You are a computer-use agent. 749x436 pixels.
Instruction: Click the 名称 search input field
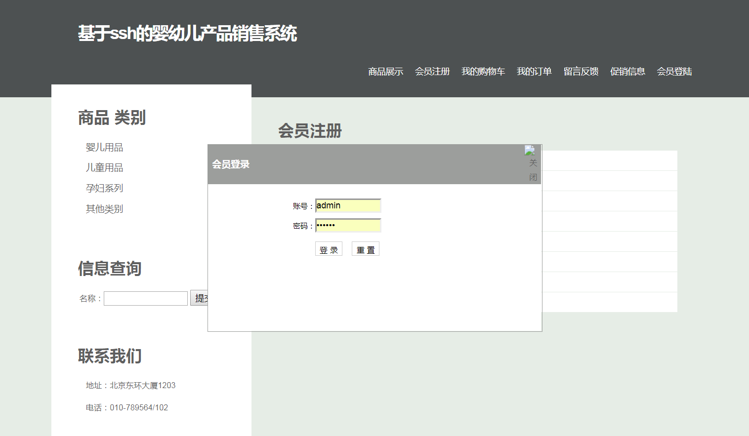146,298
